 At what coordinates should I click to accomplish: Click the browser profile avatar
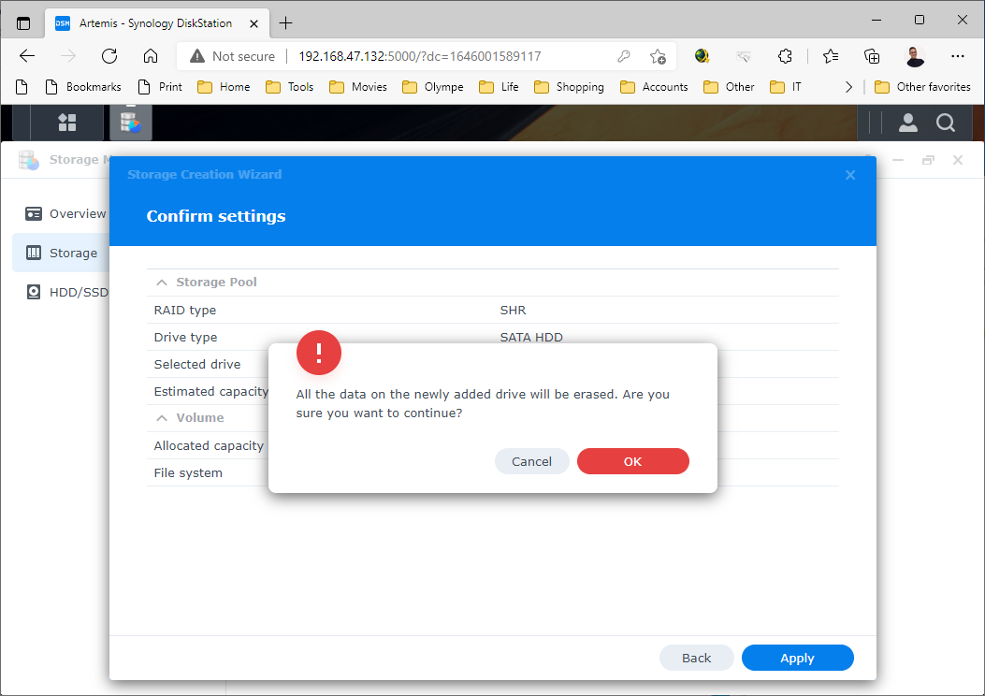(x=915, y=56)
